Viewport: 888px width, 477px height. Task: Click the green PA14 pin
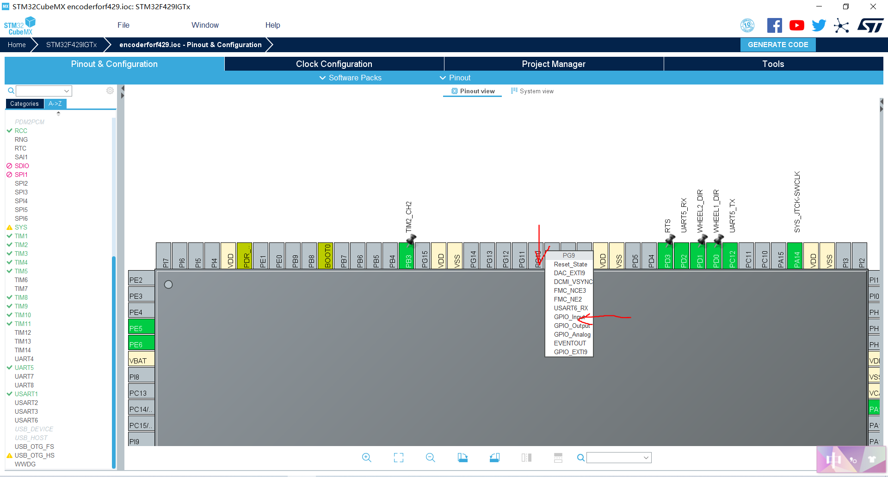[795, 255]
